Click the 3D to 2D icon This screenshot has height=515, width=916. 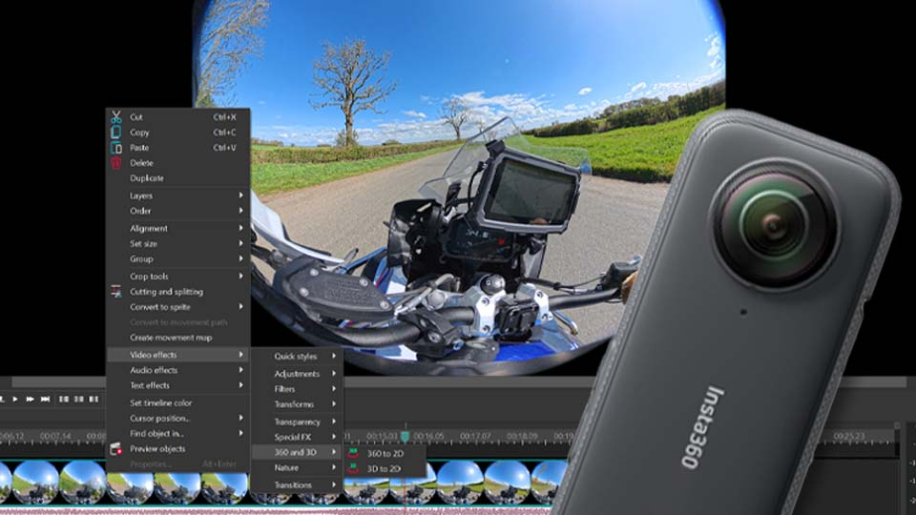(354, 468)
